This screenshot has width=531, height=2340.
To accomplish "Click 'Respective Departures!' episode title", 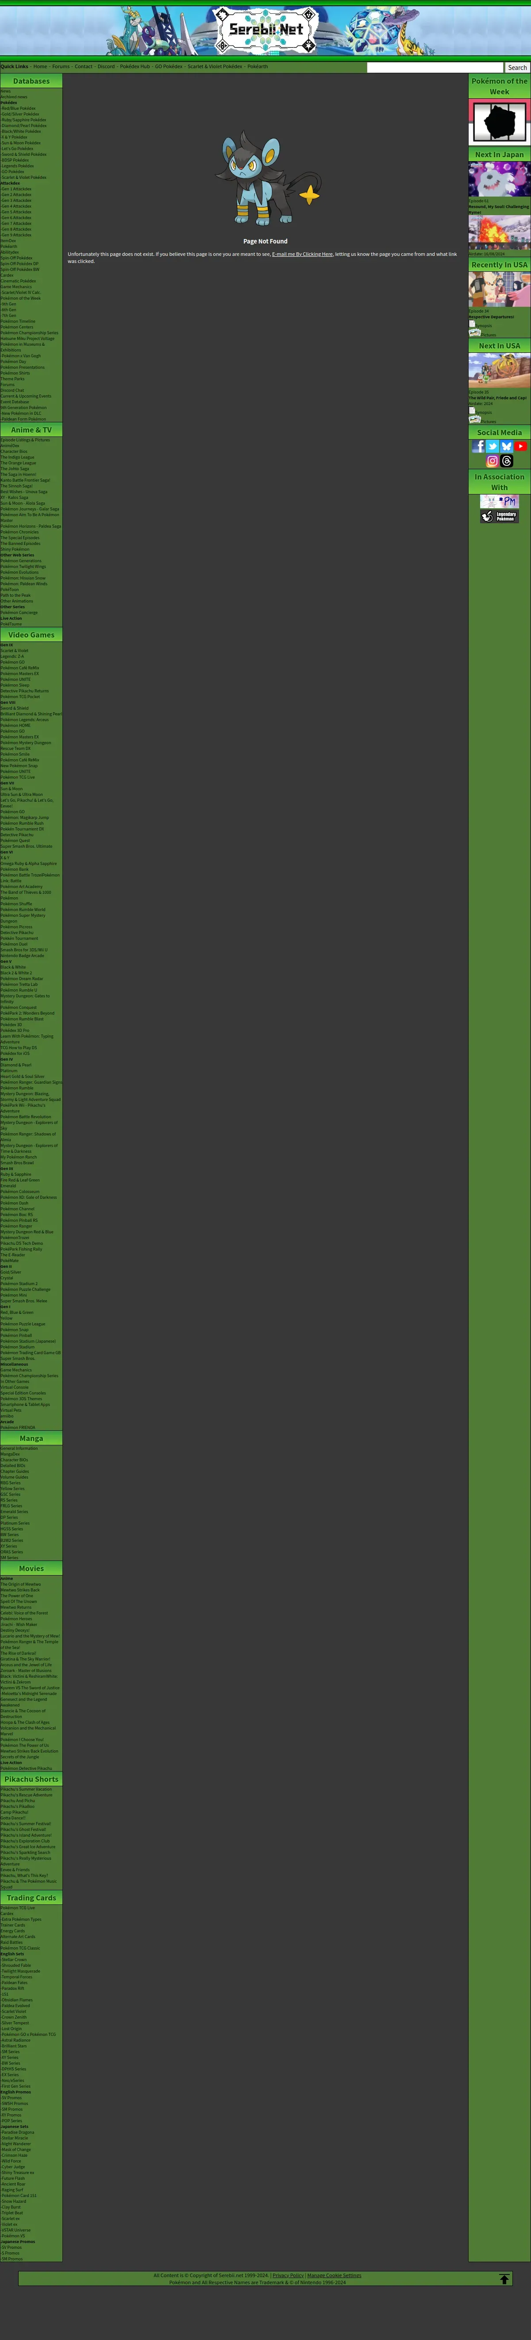I will (491, 317).
